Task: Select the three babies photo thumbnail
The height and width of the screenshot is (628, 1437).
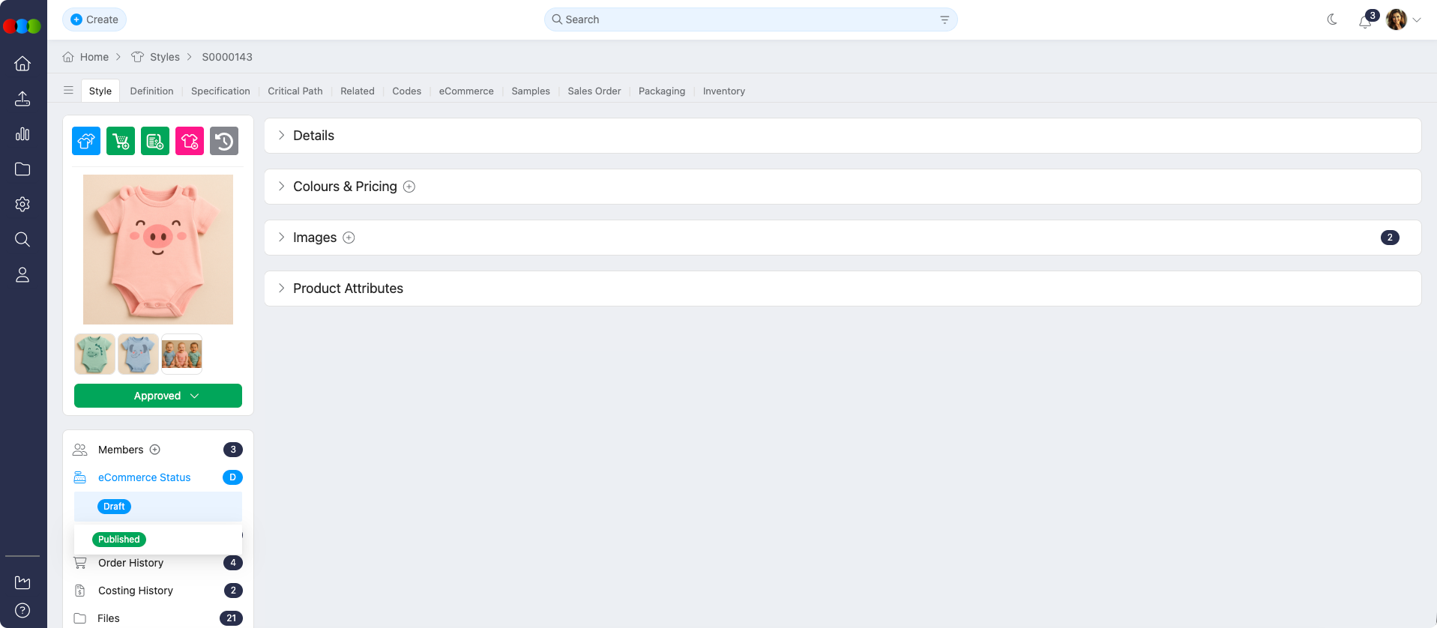Action: [x=182, y=354]
